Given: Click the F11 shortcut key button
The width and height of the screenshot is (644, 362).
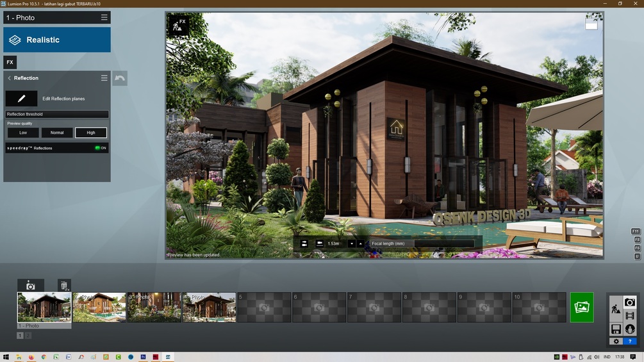Looking at the screenshot, I should pyautogui.click(x=636, y=231).
